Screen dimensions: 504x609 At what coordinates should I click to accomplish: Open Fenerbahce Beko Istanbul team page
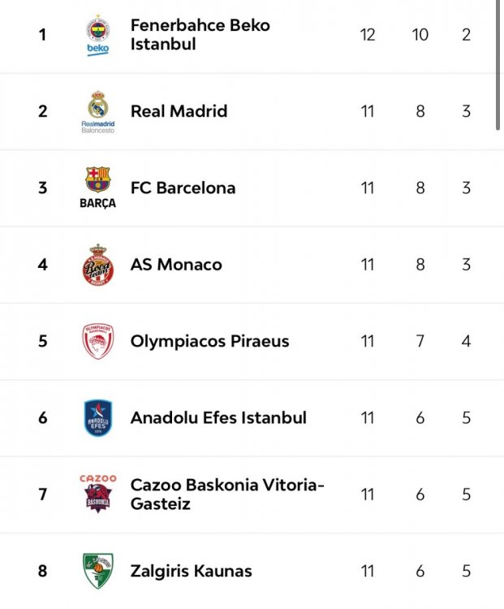(200, 35)
